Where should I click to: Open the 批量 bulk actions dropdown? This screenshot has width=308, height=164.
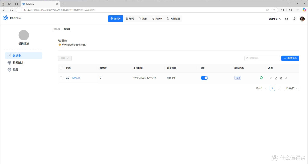click(65, 58)
